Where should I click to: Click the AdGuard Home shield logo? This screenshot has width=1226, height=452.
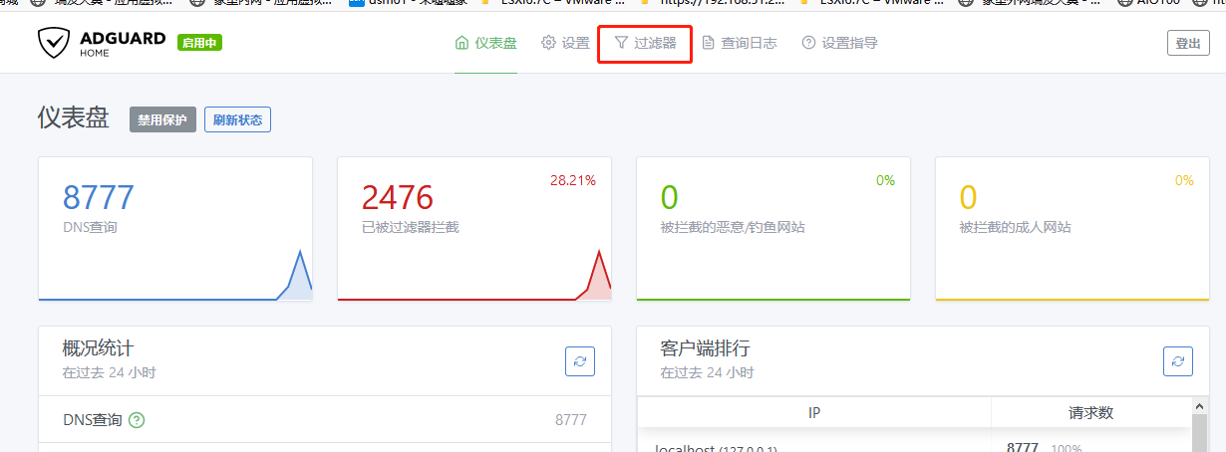coord(53,43)
